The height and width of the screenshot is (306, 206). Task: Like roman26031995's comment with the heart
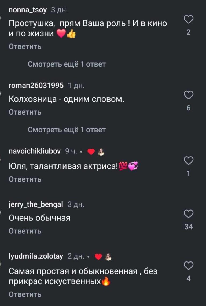189,95
